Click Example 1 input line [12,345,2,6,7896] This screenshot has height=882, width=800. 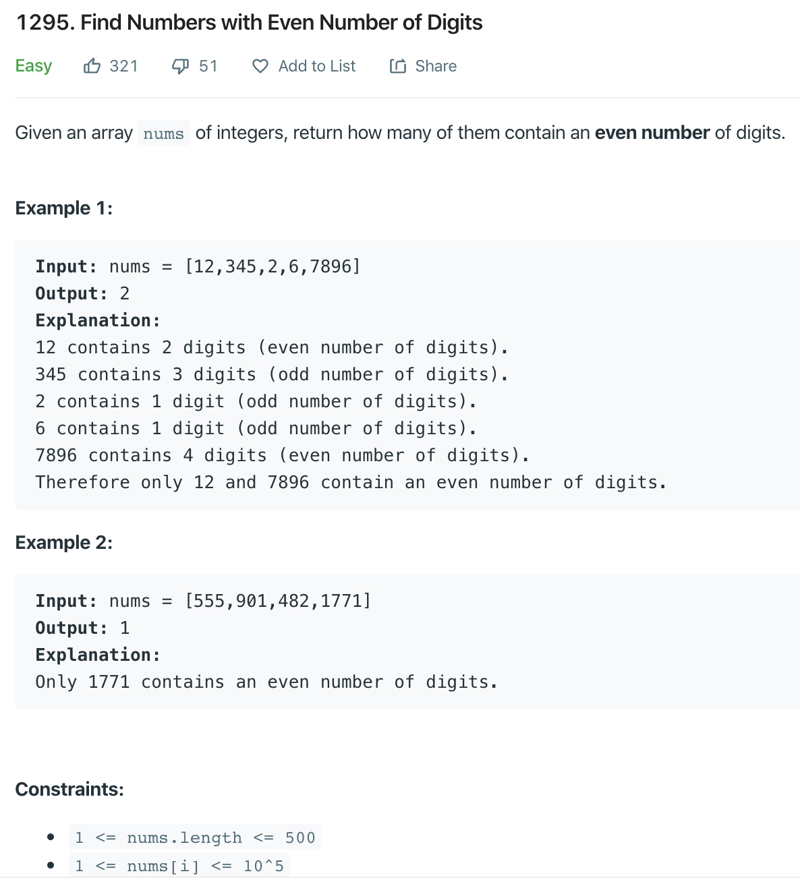[x=198, y=266]
